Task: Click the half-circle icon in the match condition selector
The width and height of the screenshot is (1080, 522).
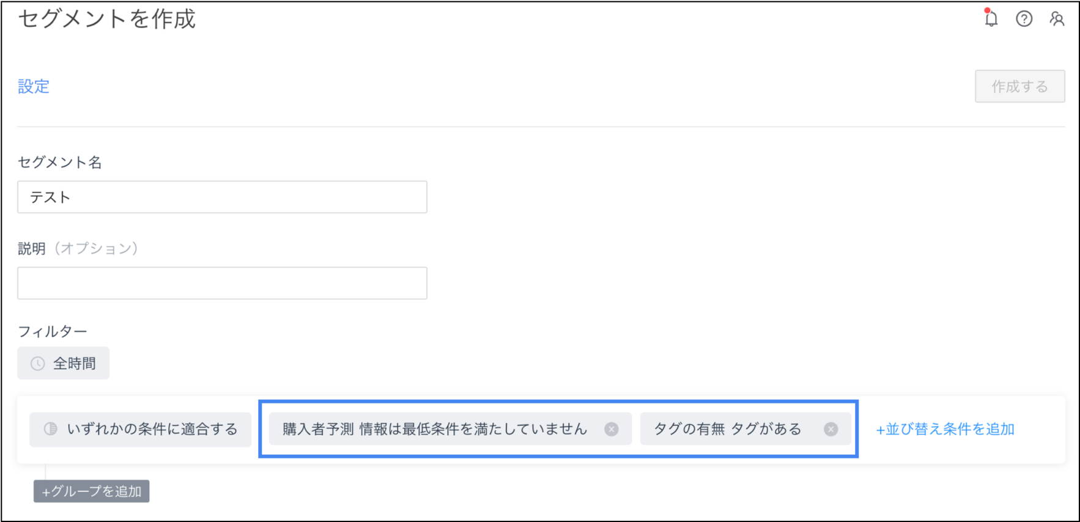Action: click(x=51, y=429)
